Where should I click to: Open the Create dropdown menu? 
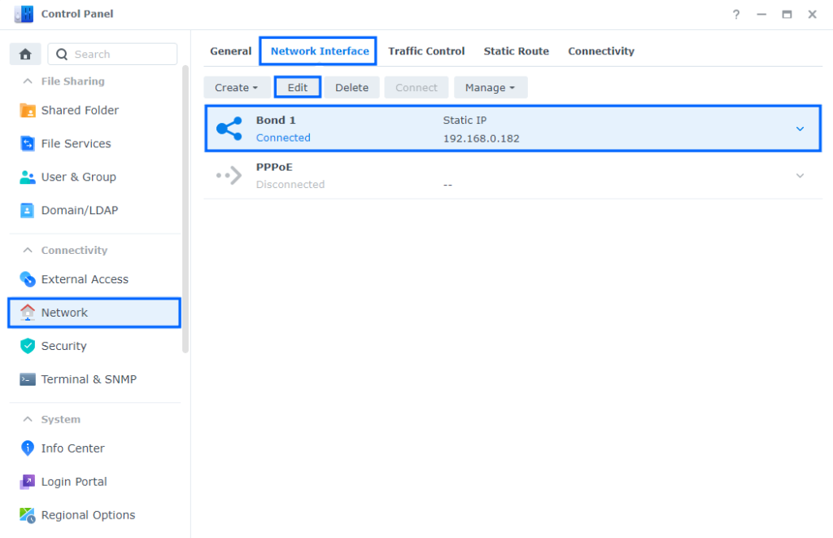point(237,87)
